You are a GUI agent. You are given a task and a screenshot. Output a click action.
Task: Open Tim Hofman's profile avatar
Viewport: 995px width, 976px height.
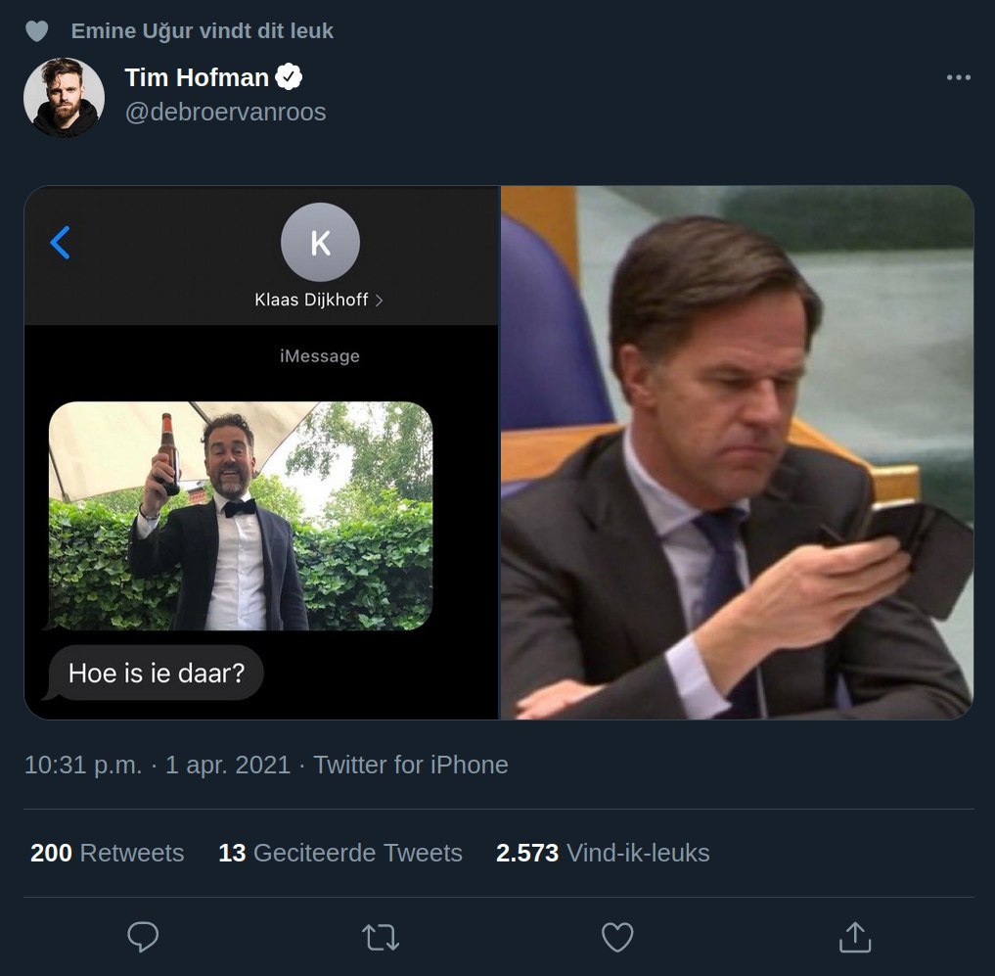point(65,96)
